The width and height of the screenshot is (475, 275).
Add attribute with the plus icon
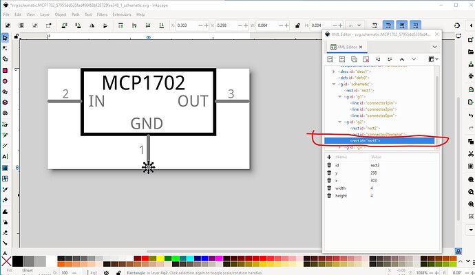pyautogui.click(x=329, y=157)
